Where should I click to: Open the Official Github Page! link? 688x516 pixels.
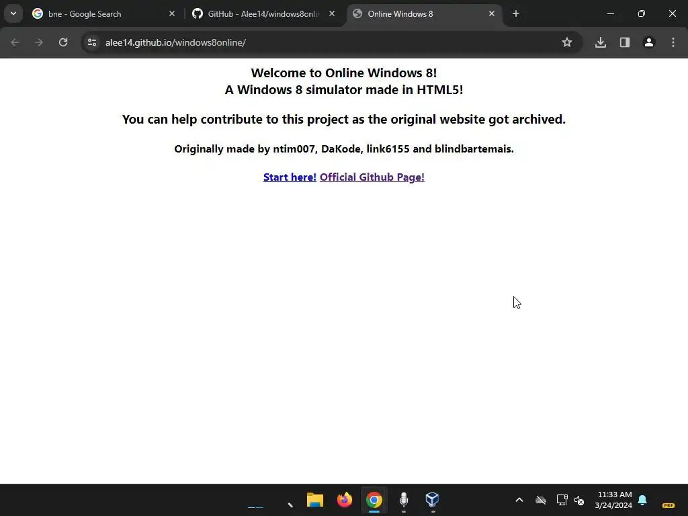click(372, 177)
